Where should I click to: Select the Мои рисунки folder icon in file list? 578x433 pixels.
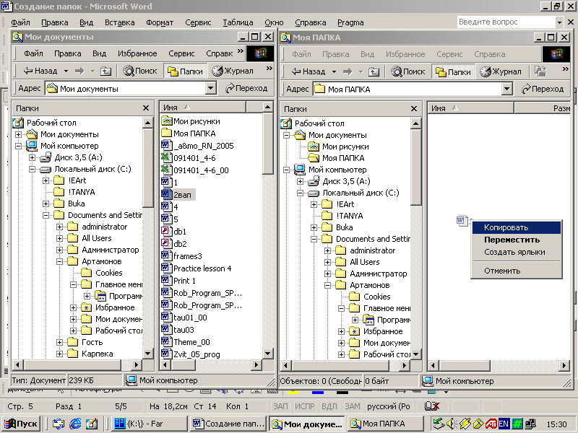(167, 121)
